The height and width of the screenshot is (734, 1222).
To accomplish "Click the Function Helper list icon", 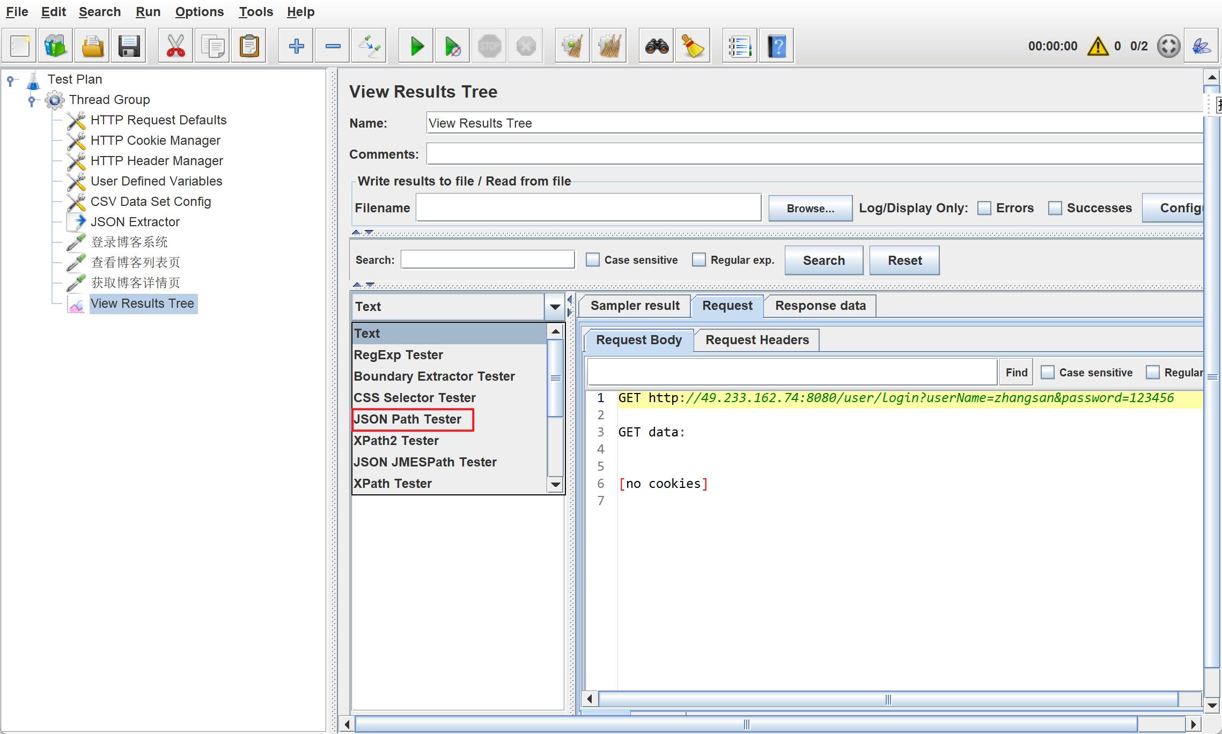I will (739, 47).
